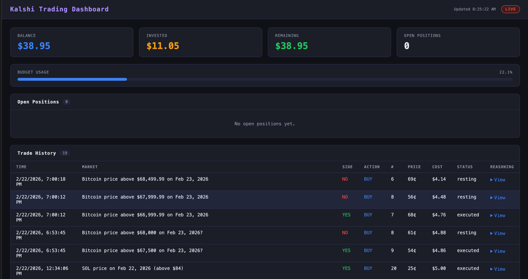Viewport: 528px width, 279px height.
Task: Click the COST column header
Action: click(437, 167)
